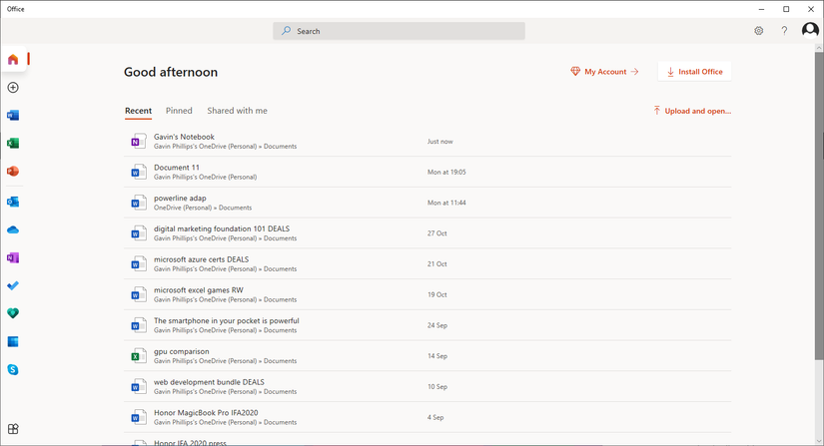
Task: Open the account profile avatar
Action: coord(810,31)
